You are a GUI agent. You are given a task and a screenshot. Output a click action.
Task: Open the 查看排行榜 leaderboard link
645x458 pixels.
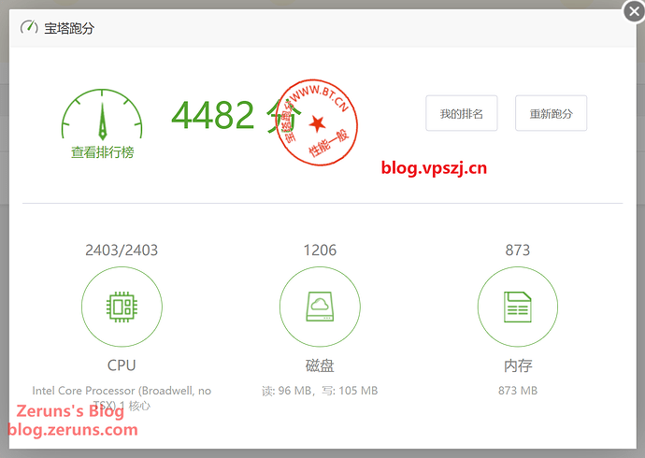[103, 151]
